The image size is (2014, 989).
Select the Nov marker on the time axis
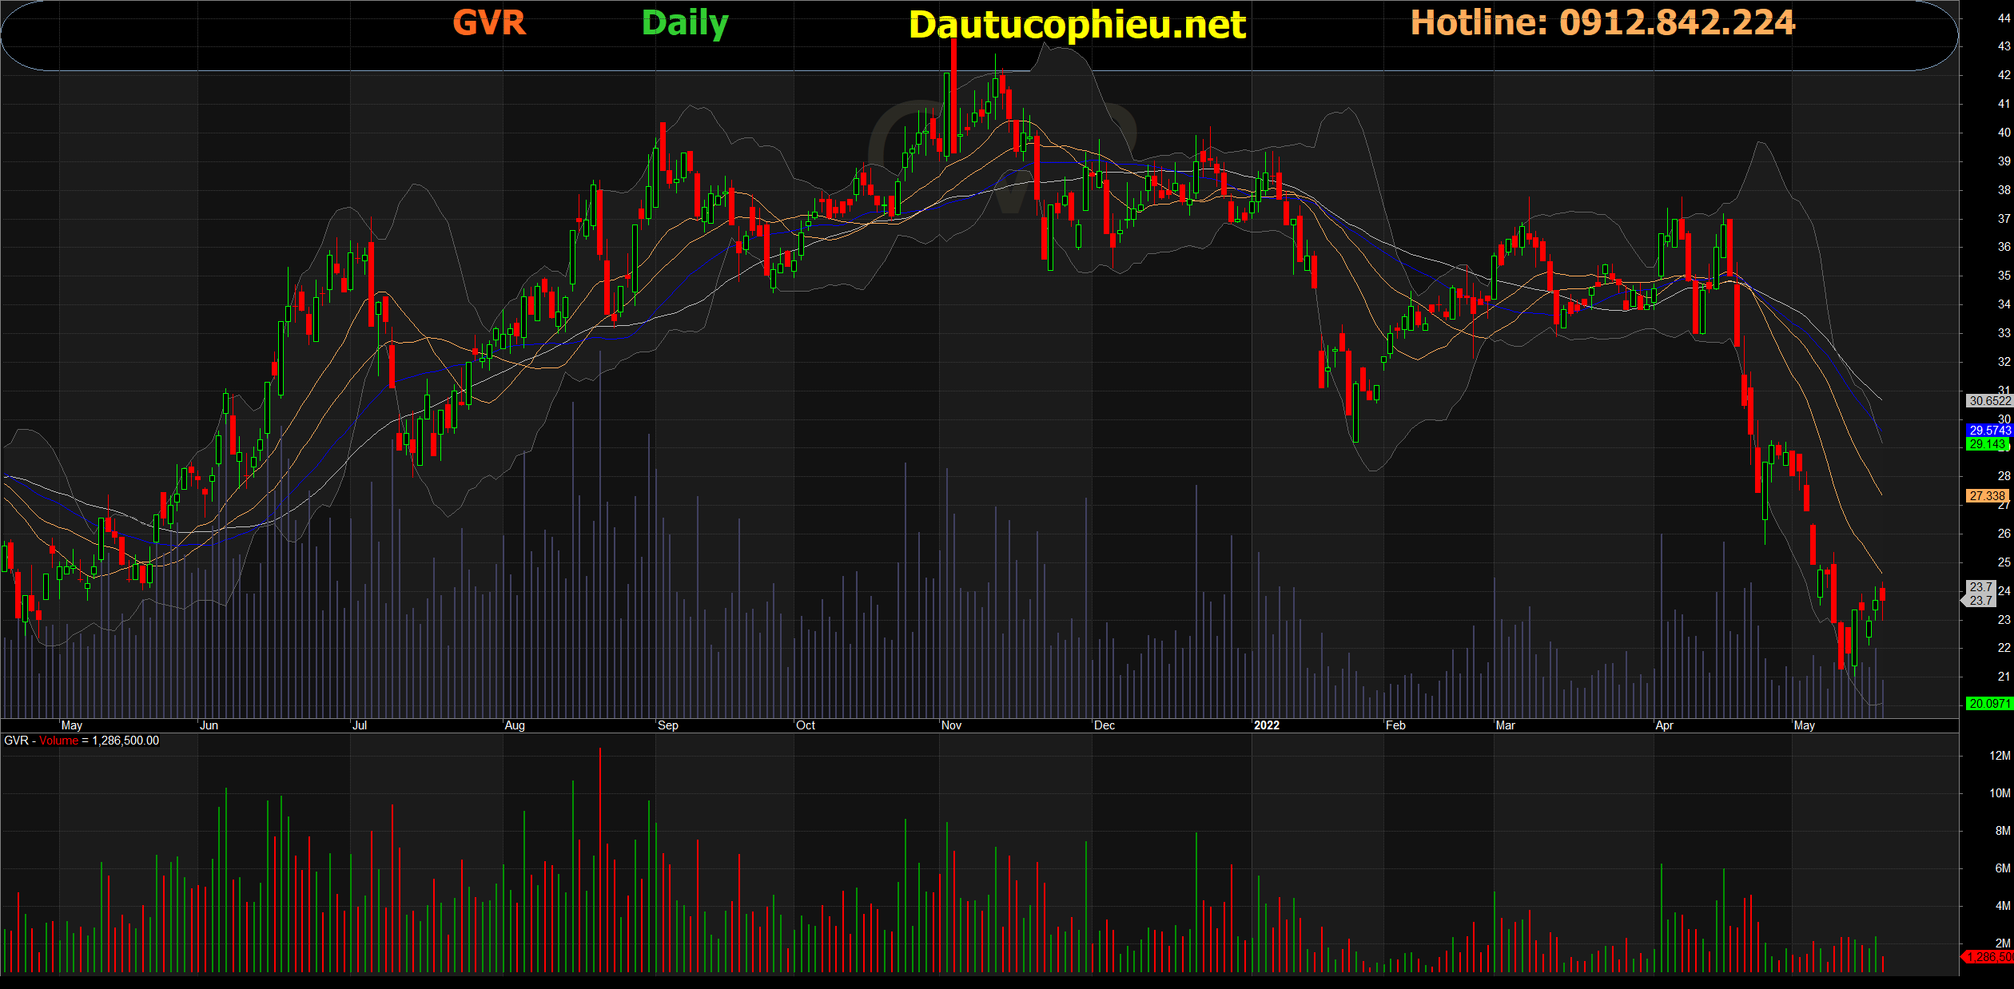pyautogui.click(x=951, y=725)
